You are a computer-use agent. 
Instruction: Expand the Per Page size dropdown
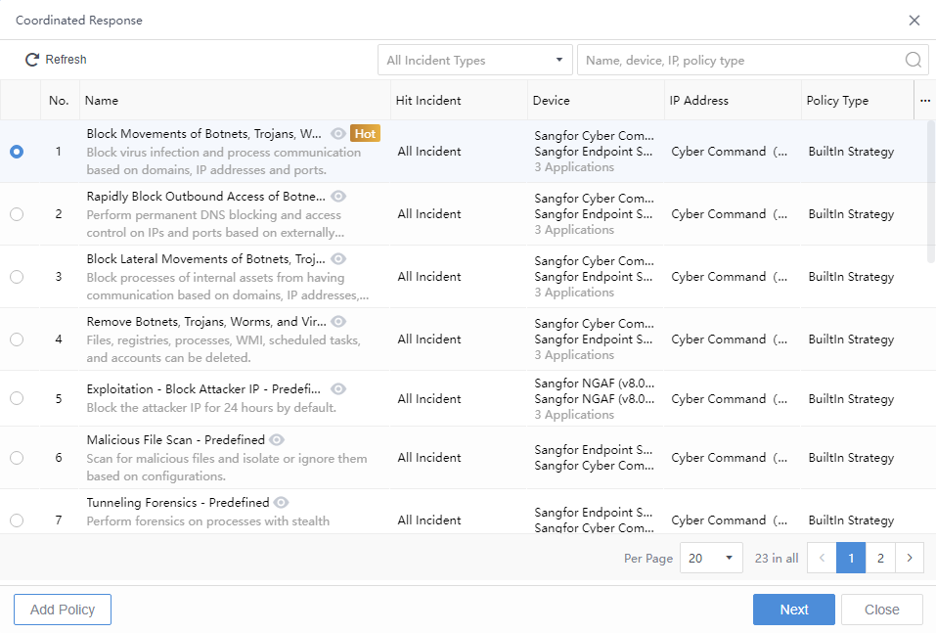711,558
